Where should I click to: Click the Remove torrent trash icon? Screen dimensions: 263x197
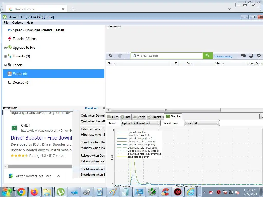[120, 56]
